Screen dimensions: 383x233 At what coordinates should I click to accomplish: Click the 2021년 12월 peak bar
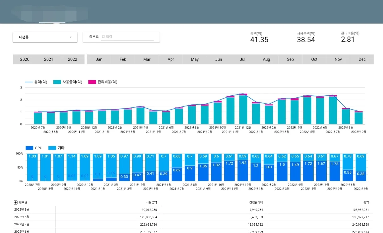click(243, 109)
